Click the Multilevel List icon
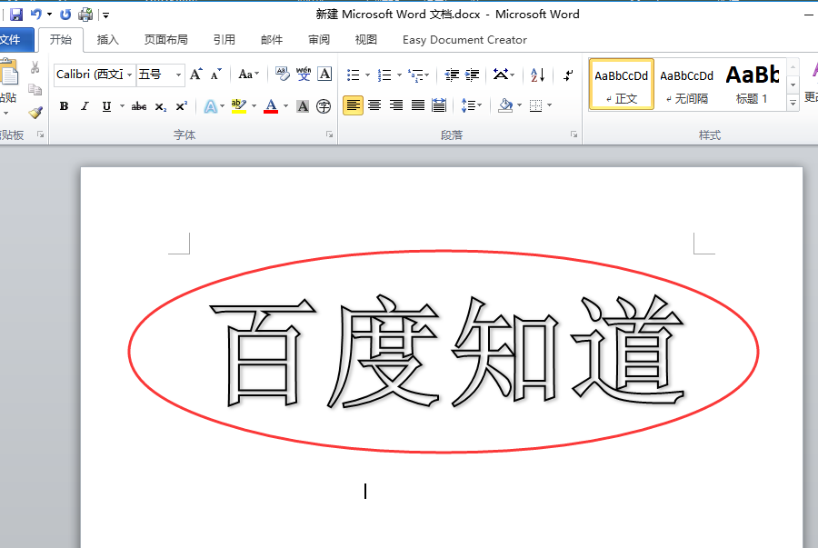This screenshot has height=548, width=818. click(x=416, y=75)
